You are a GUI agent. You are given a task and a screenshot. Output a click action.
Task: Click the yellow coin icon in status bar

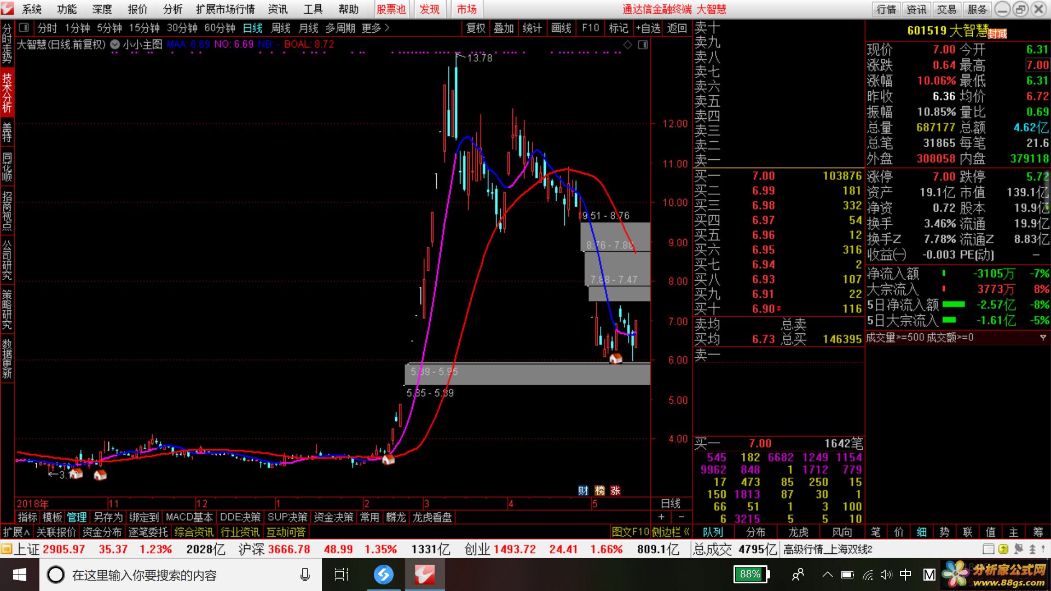point(1003,549)
